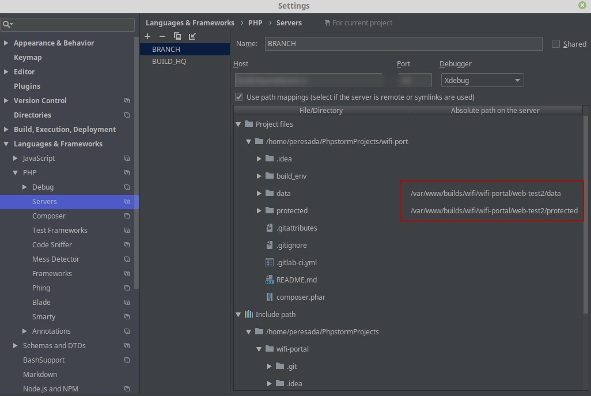This screenshot has height=396, width=591.
Task: Click the project-level icon next to Blade
Action: click(127, 303)
